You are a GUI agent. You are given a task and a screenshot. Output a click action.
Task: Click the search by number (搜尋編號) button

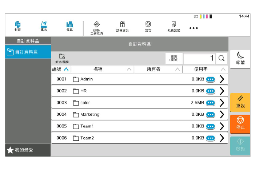174,58
